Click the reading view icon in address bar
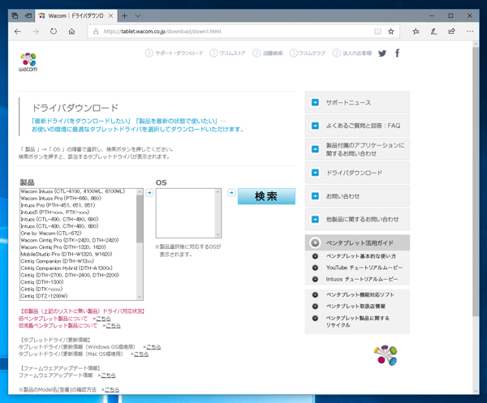 pos(377,32)
